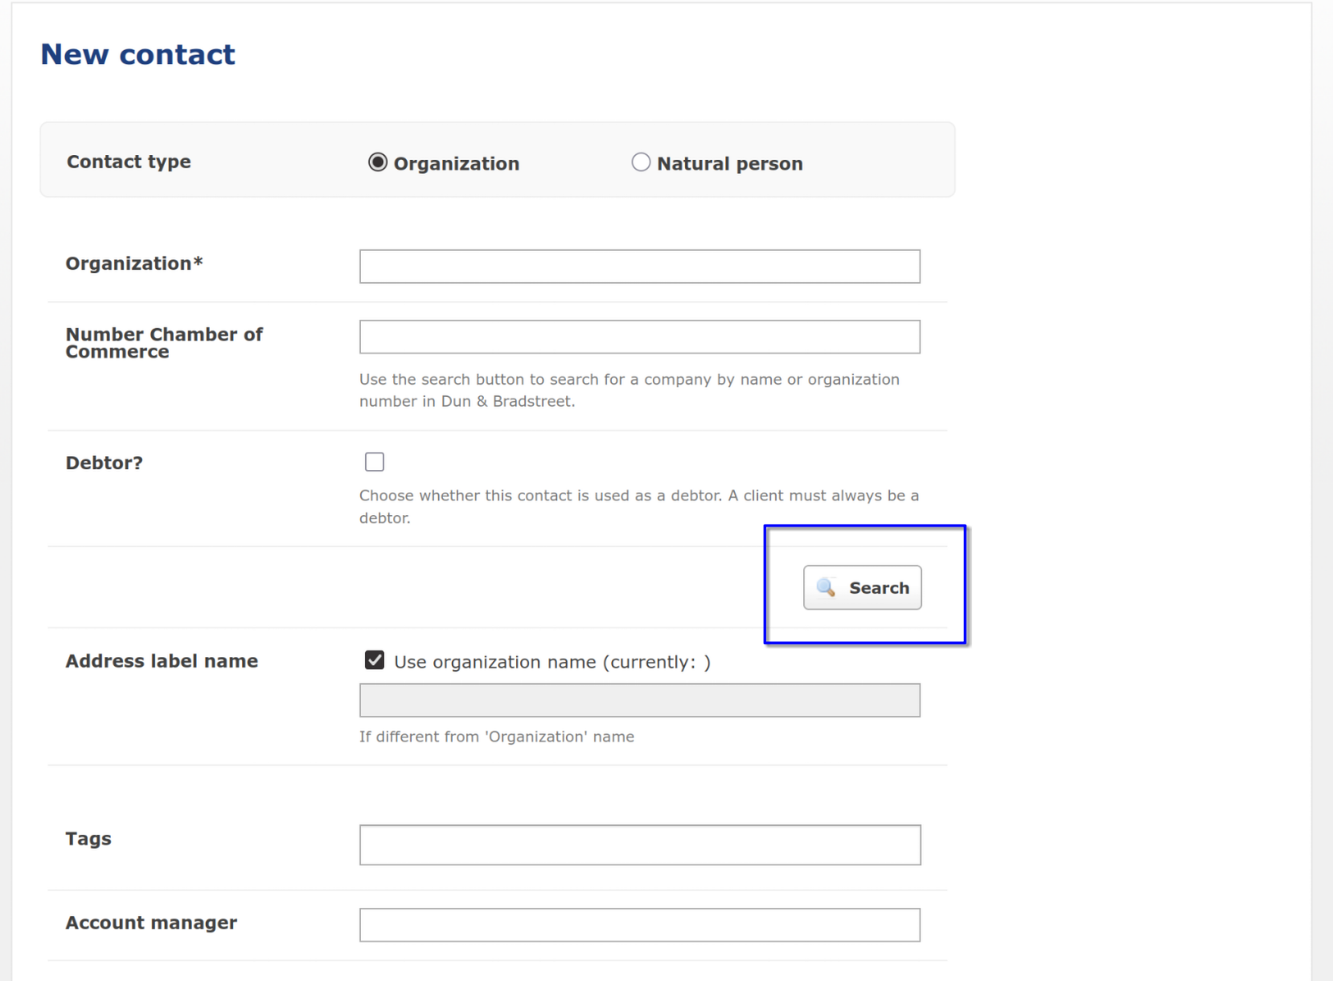Click the grayed-out Address label name field
Viewport: 1333px width, 981px height.
coord(639,700)
